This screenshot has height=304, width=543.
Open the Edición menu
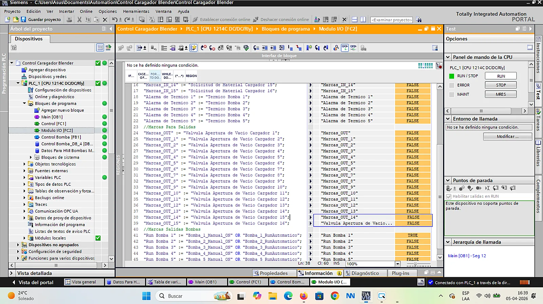click(x=34, y=11)
